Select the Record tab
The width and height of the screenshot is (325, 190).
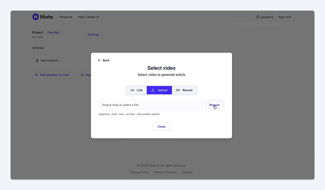pos(184,90)
